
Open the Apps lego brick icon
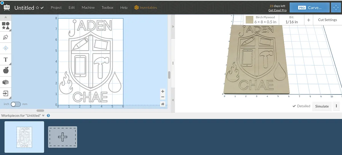(6, 82)
